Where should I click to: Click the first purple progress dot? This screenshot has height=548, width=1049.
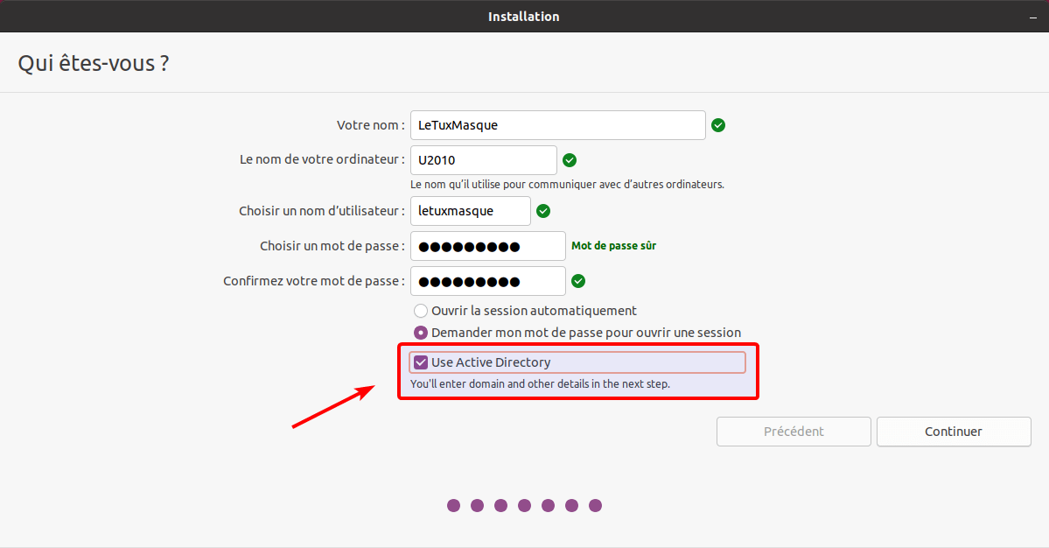coord(453,505)
